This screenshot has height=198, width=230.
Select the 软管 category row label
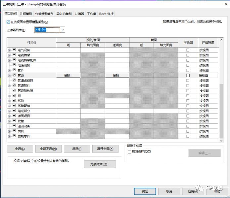[21, 121]
